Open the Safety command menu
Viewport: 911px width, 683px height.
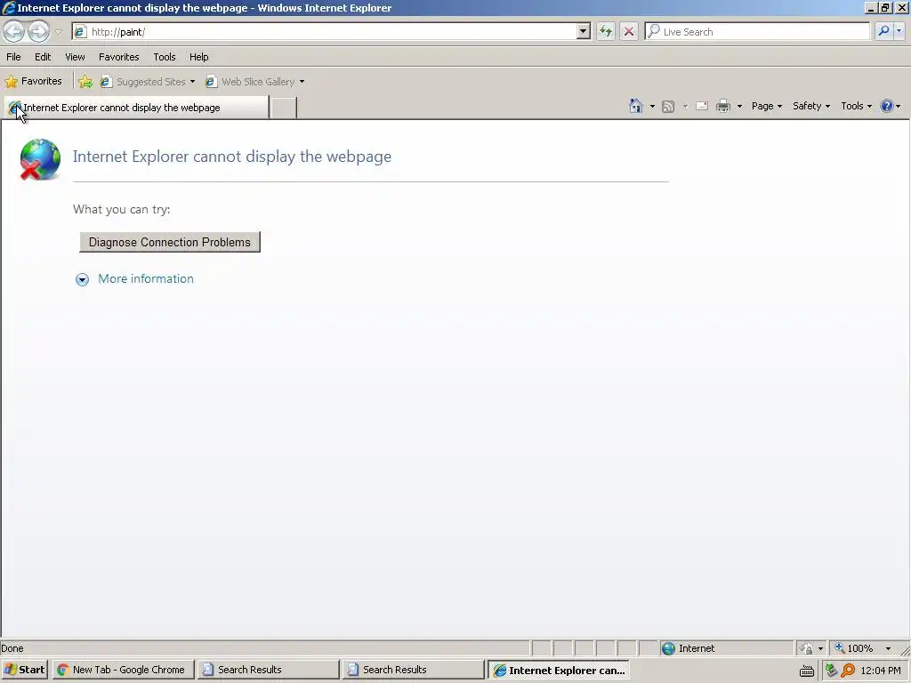tap(811, 106)
